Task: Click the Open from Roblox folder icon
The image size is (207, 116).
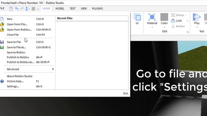Action: coord(2,30)
